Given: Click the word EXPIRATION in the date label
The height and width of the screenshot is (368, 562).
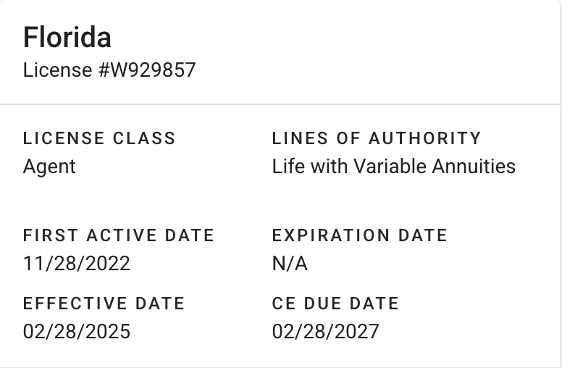Looking at the screenshot, I should click(x=330, y=235).
